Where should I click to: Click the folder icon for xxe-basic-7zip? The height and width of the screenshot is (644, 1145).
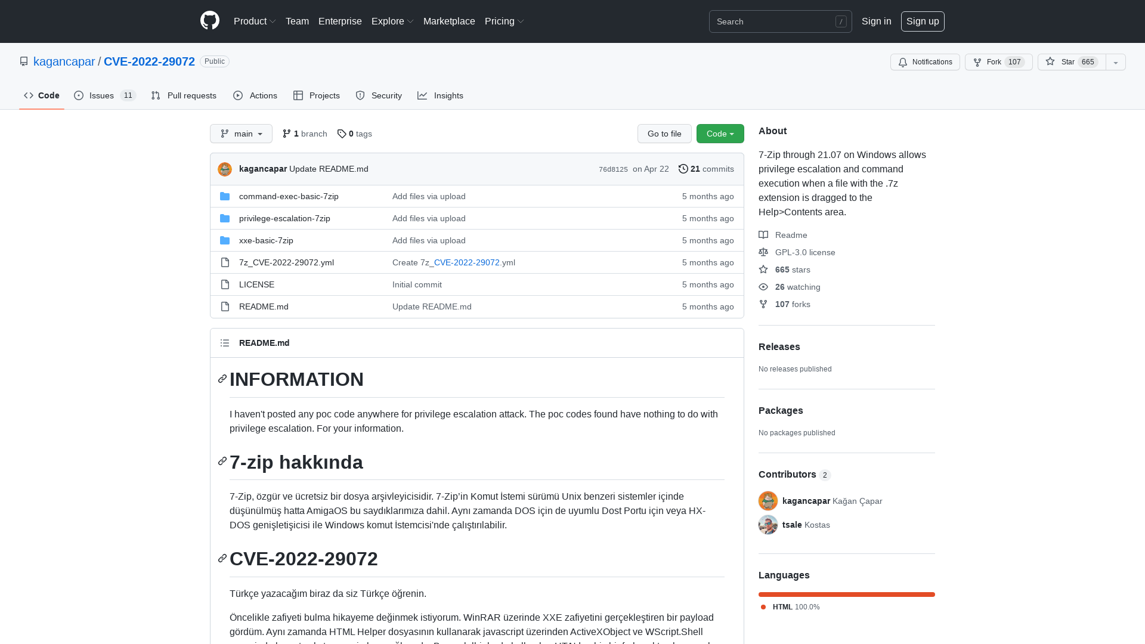pos(225,240)
